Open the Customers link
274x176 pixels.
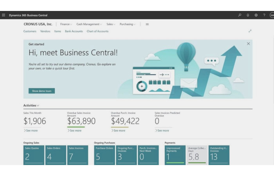(30, 31)
